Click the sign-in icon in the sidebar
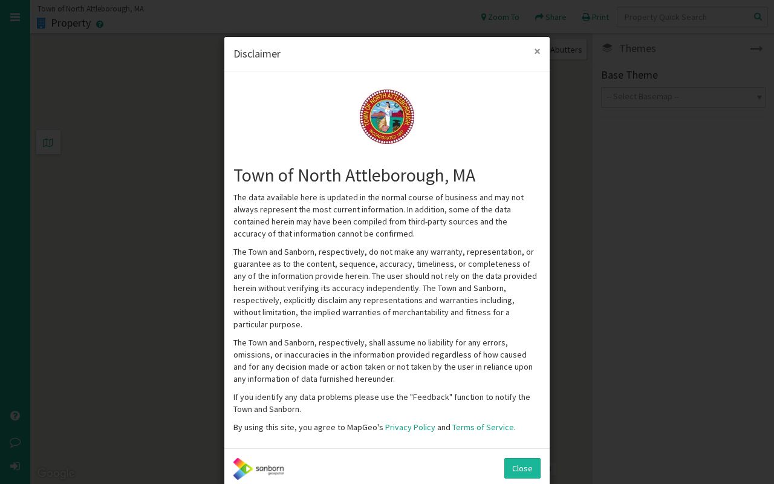The height and width of the screenshot is (484, 774). tap(15, 466)
